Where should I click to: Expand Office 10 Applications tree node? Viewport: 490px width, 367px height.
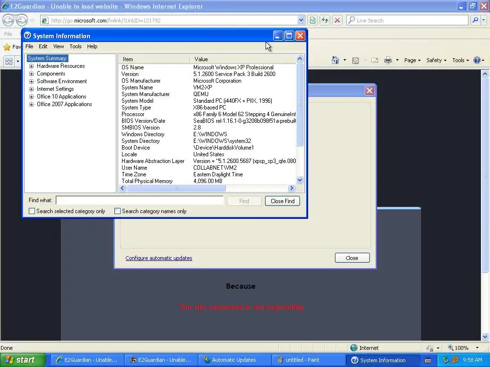coord(31,97)
